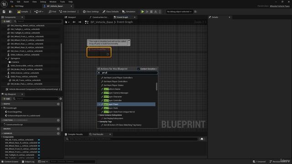
Task: Click the Find toolbar button
Action: (52, 12)
